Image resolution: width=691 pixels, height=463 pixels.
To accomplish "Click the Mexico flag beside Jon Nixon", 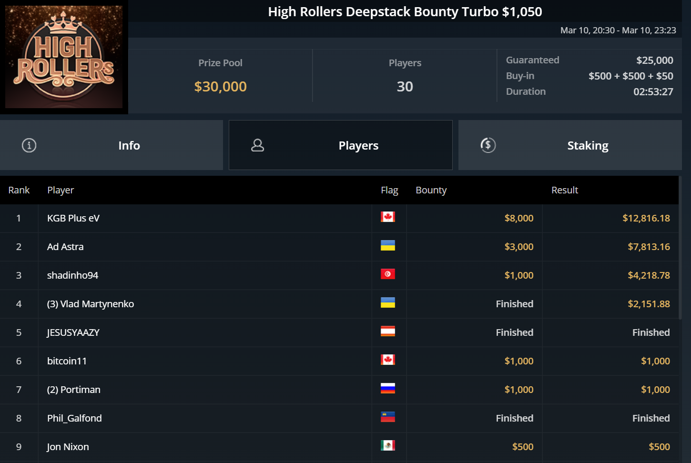I will (388, 446).
